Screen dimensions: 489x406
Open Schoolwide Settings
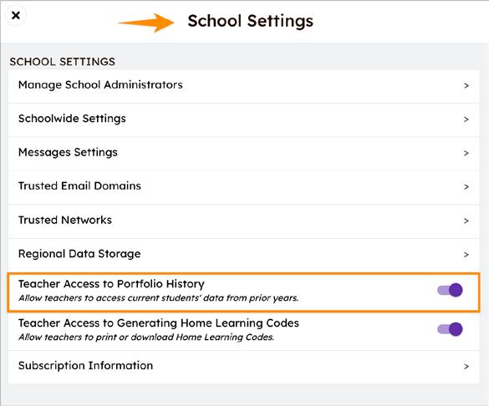[x=243, y=119]
